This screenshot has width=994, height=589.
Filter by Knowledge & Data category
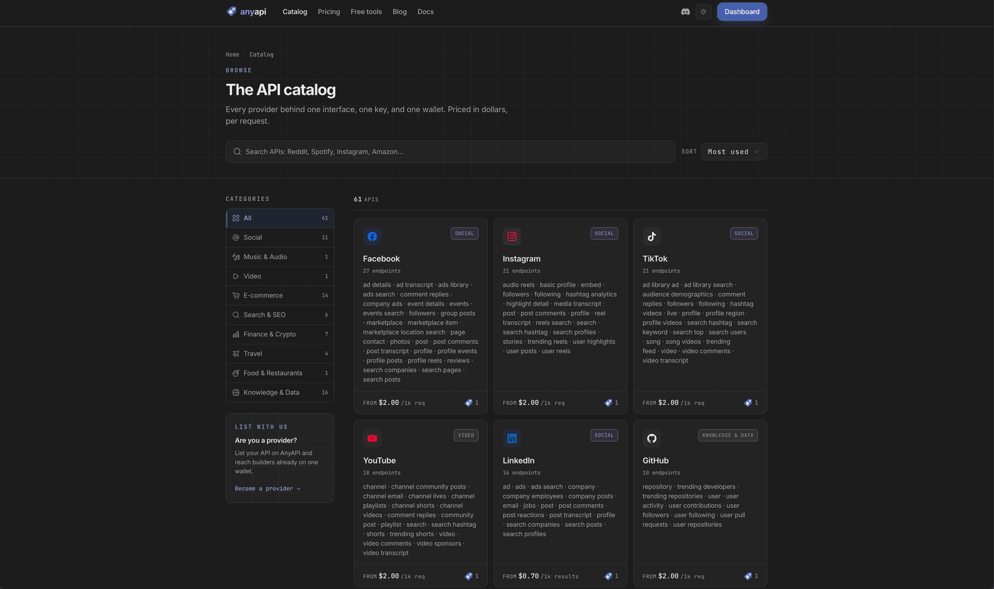pyautogui.click(x=280, y=393)
